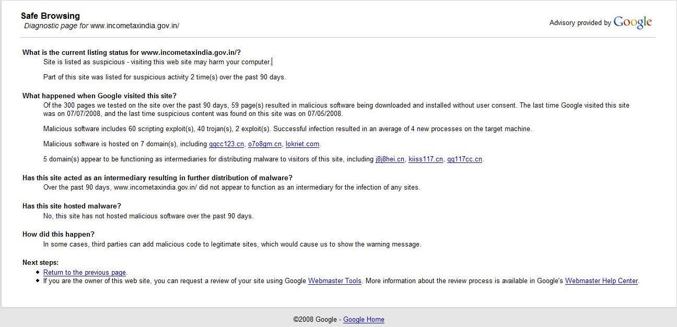This screenshot has width=677, height=327.
Task: Click the Google logo in the header
Action: tap(633, 22)
